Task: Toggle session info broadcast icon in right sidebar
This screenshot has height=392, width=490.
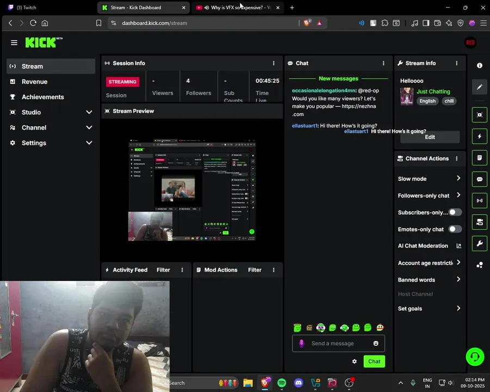Action: pos(479,200)
